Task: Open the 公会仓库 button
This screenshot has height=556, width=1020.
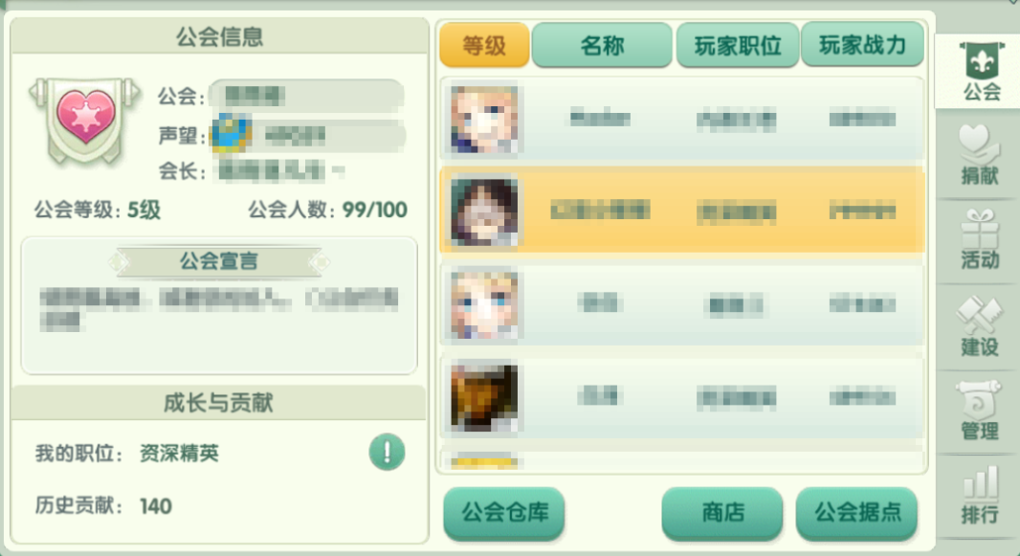Action: tap(504, 513)
